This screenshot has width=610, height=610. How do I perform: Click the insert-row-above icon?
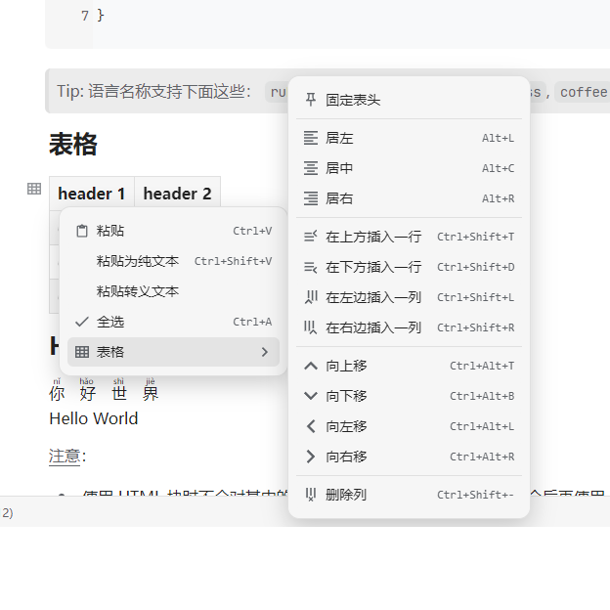click(x=311, y=237)
